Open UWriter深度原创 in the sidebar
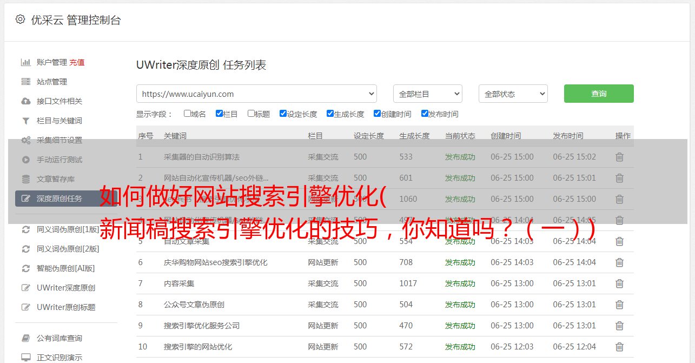Viewport: 695px width, 363px height. tap(66, 288)
